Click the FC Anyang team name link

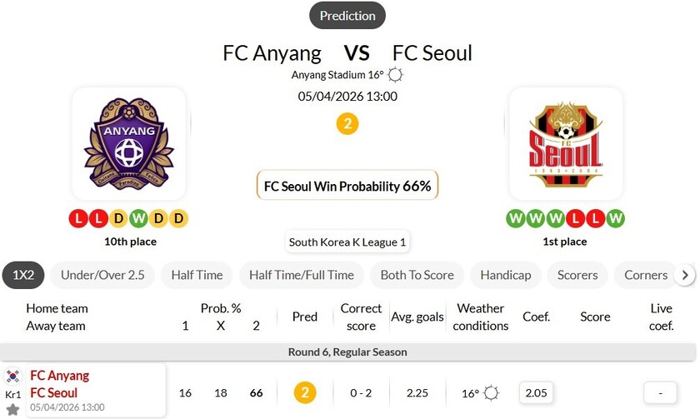click(59, 376)
